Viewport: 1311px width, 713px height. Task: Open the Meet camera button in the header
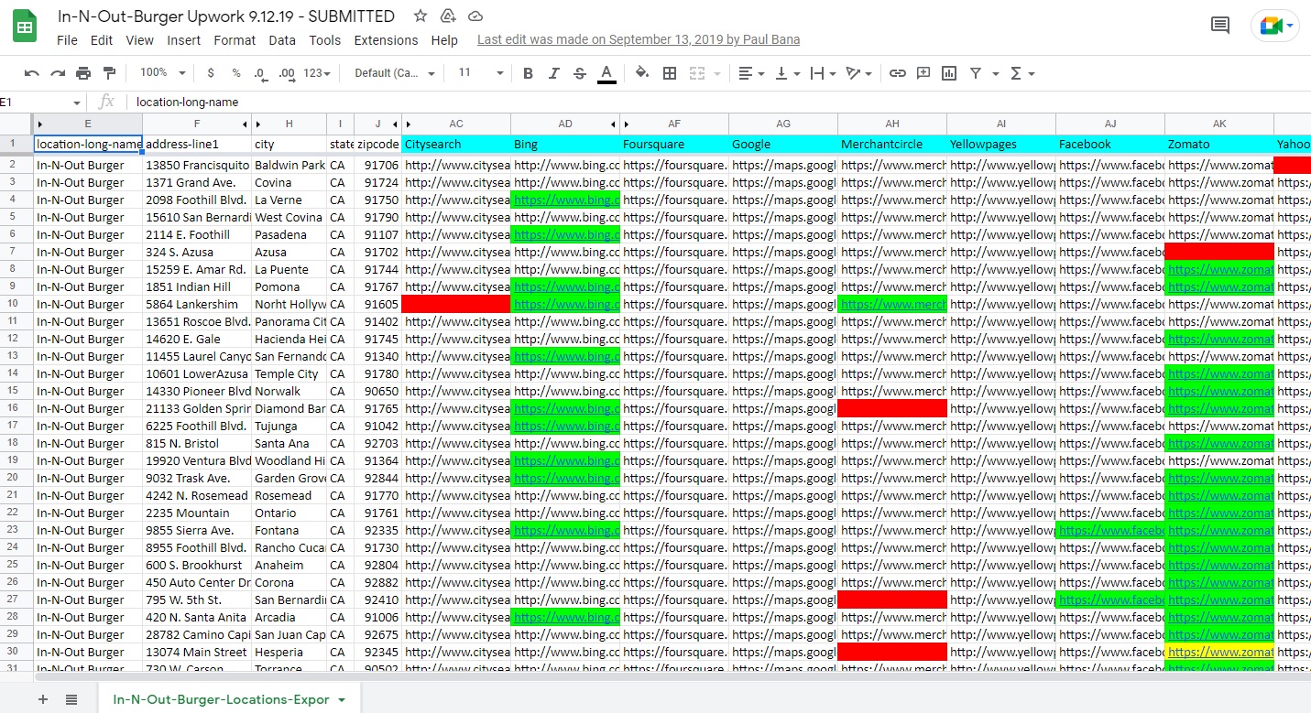tap(1274, 26)
